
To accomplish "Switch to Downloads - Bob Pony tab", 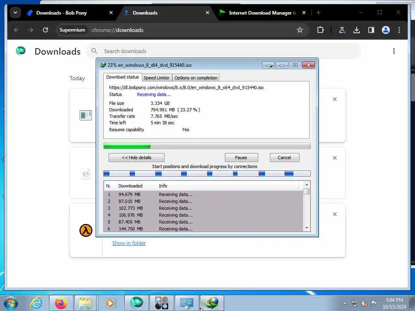I will [70, 13].
